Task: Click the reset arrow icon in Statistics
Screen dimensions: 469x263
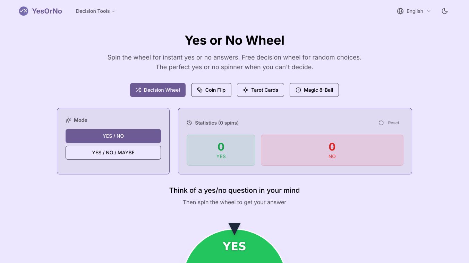Action: (381, 123)
